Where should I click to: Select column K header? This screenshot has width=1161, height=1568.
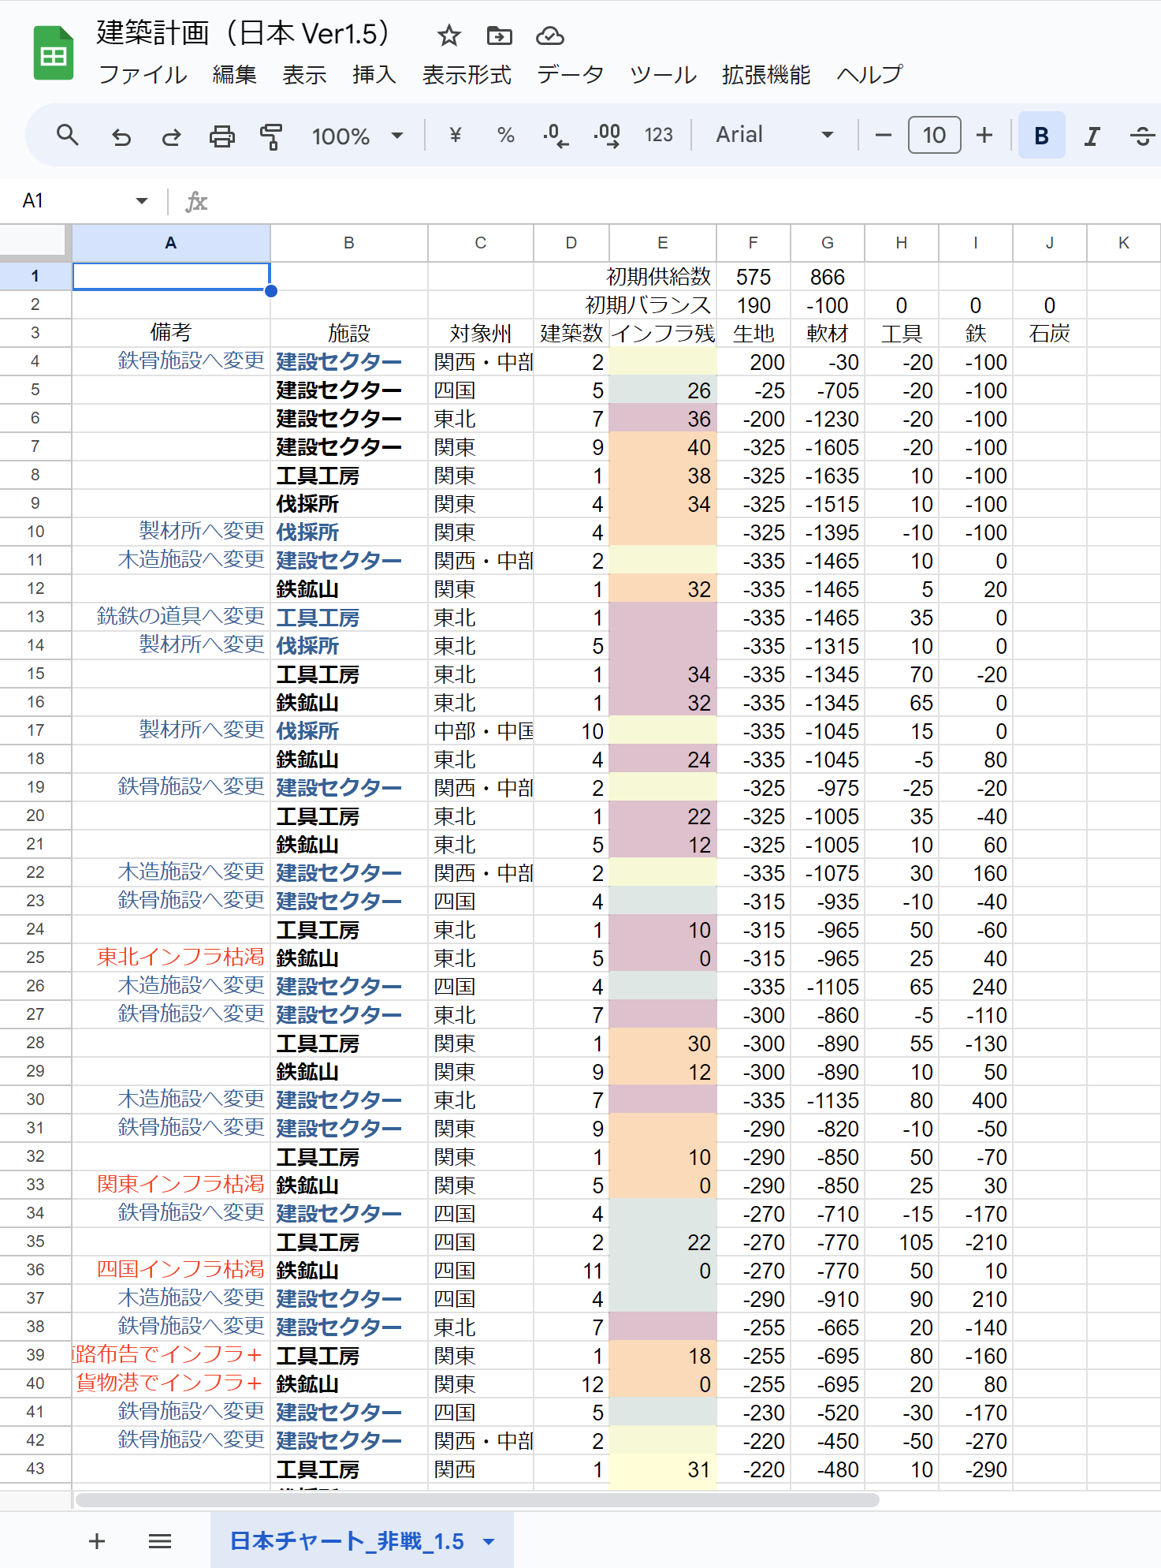[1124, 243]
